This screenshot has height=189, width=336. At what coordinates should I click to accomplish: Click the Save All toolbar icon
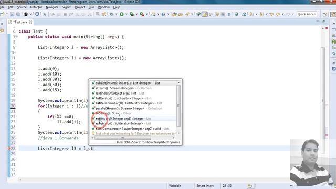(18, 14)
